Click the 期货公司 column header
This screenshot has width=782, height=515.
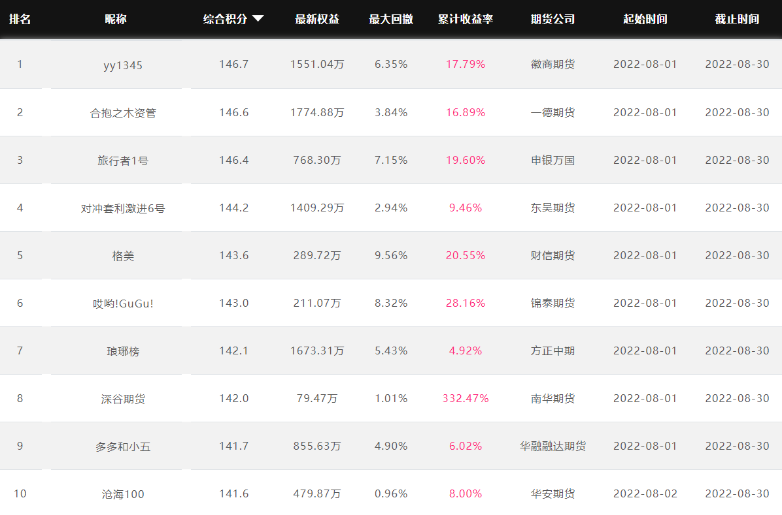point(552,19)
